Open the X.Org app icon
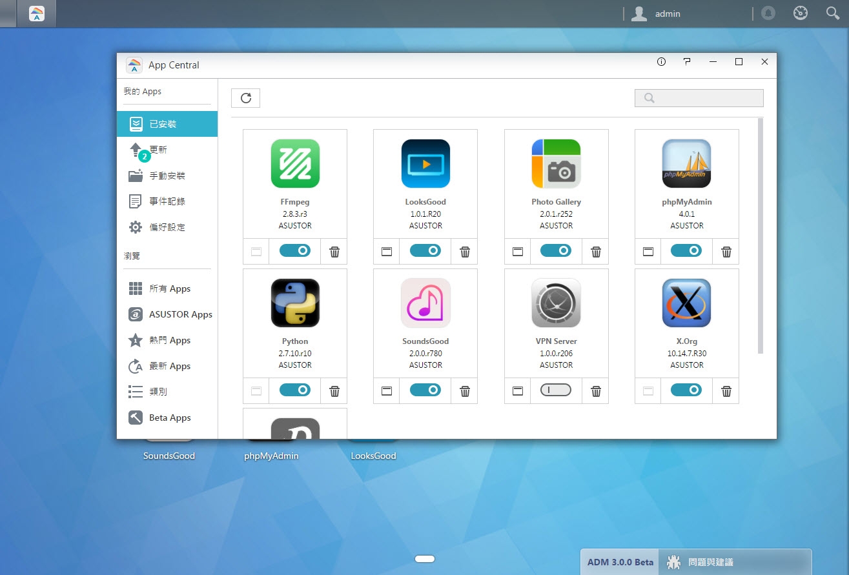The width and height of the screenshot is (849, 575). 687,303
